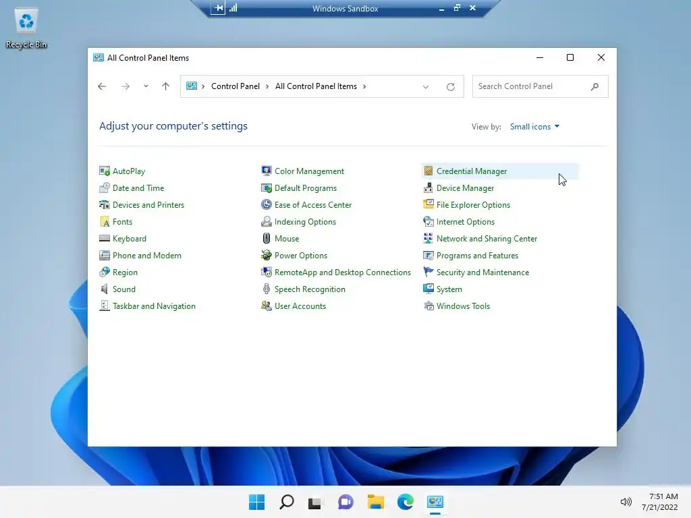Open the Windows Tools gear icon
This screenshot has height=518, width=691.
429,306
